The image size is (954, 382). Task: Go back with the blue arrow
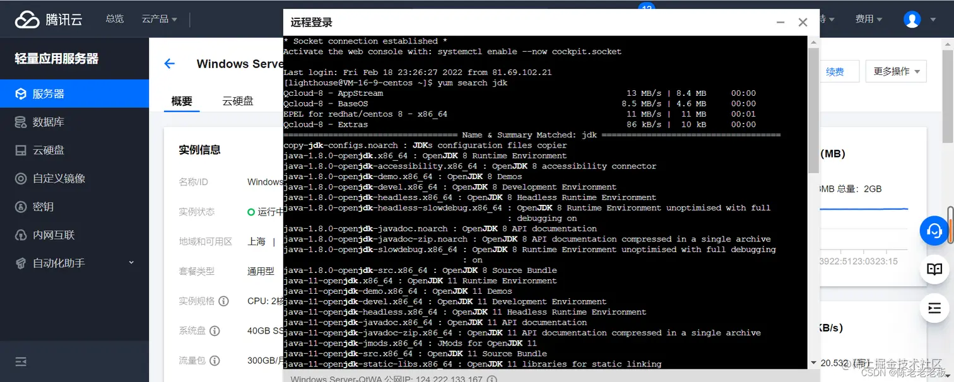(169, 64)
